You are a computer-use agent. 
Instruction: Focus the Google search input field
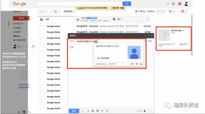80,4
